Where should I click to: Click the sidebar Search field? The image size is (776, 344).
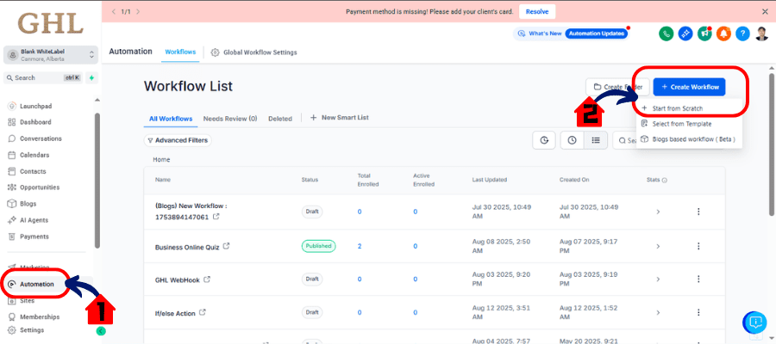point(42,78)
